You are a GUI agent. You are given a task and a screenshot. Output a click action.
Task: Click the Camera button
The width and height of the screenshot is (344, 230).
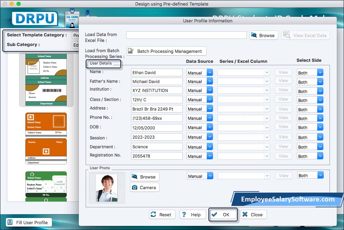144,187
